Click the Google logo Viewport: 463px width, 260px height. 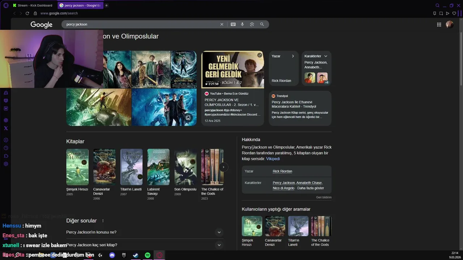click(x=41, y=25)
